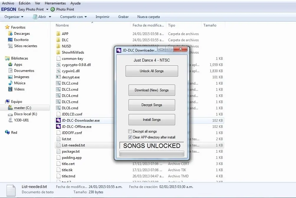
Task: Click the Photo Print printer icon
Action: pos(53,9)
